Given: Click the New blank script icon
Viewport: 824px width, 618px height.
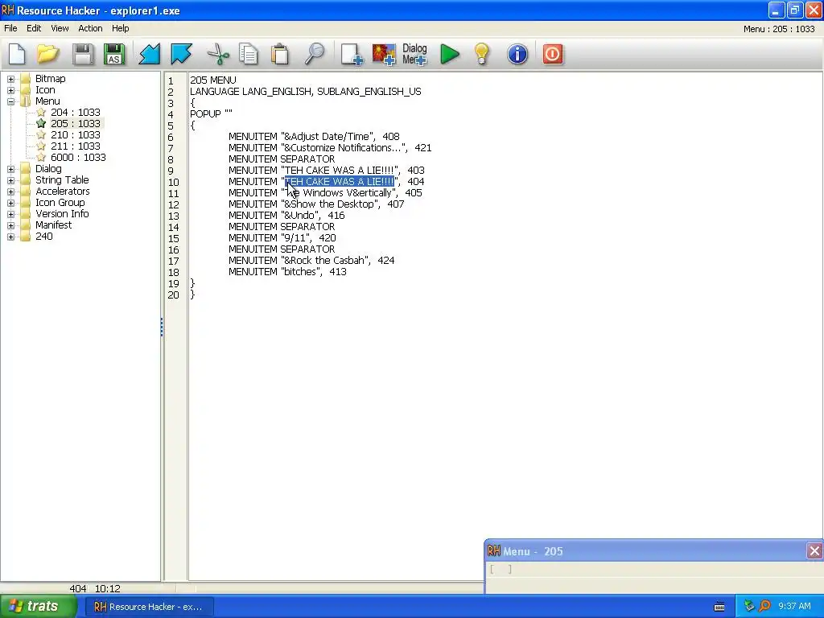Looking at the screenshot, I should pyautogui.click(x=17, y=54).
